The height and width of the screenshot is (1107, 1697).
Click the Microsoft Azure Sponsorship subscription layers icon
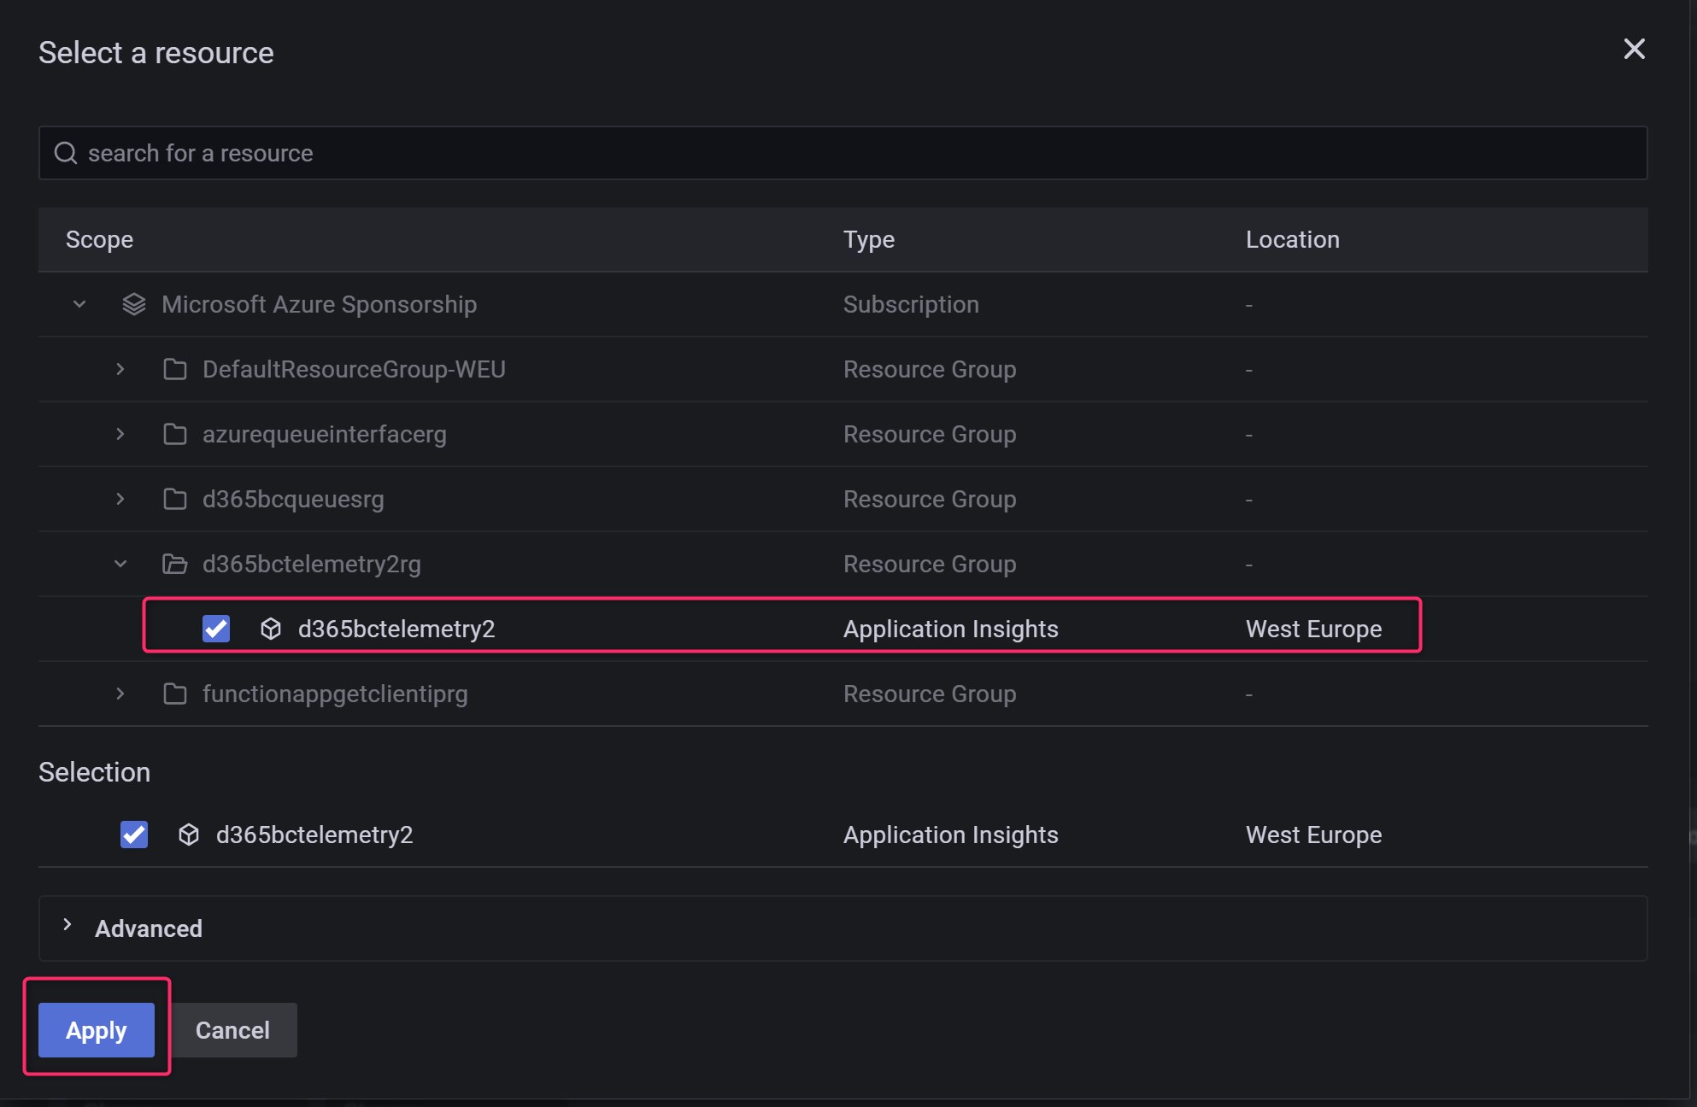pyautogui.click(x=134, y=304)
